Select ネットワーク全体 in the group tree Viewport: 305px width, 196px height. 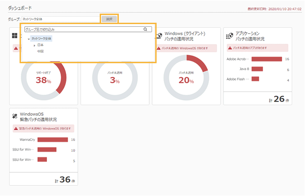[x=41, y=39]
